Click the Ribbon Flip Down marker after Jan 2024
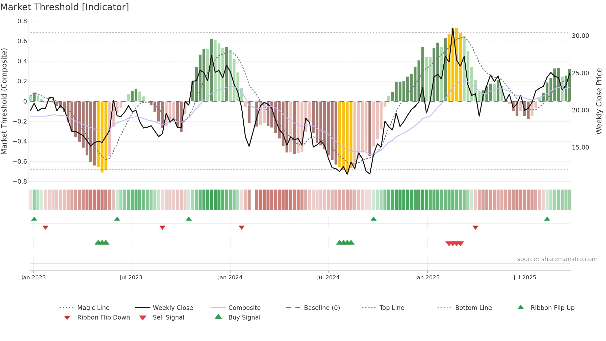The width and height of the screenshot is (606, 341). [x=242, y=228]
